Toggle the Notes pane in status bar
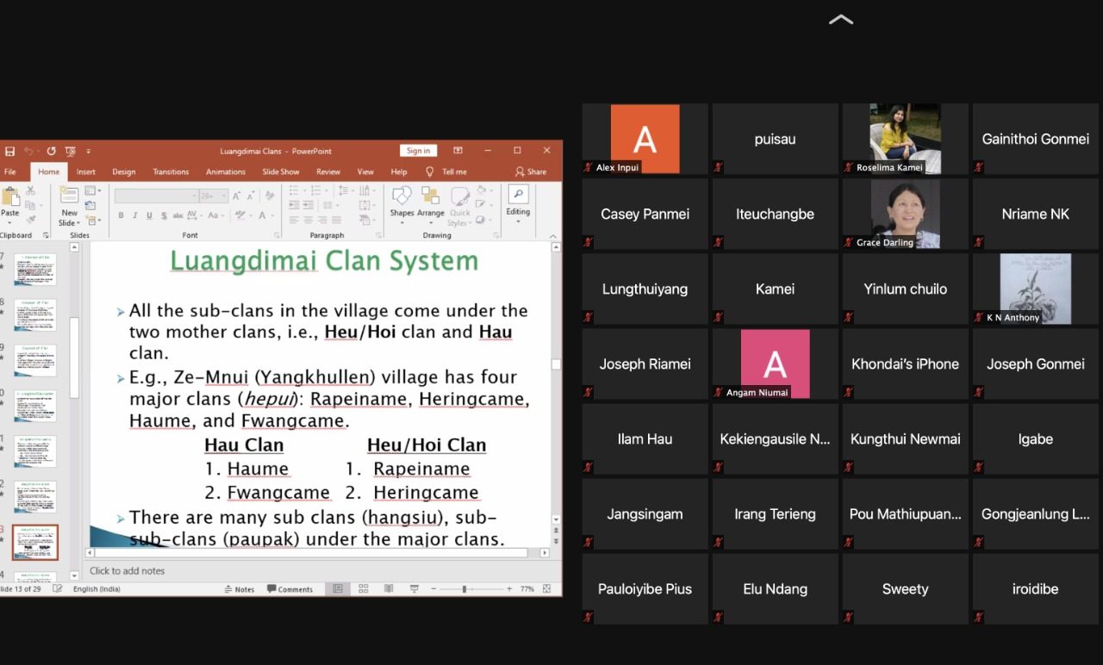Viewport: 1103px width, 665px height. (x=239, y=589)
